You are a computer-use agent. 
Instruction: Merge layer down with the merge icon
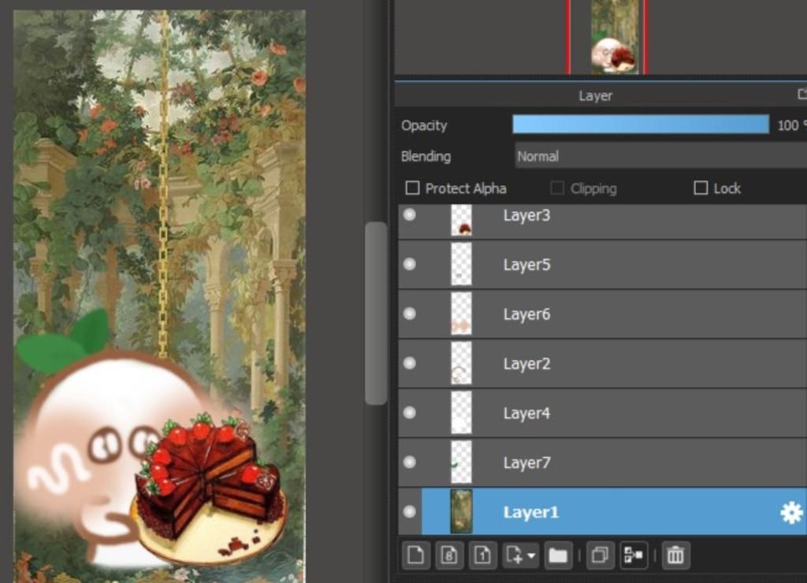[x=634, y=555]
